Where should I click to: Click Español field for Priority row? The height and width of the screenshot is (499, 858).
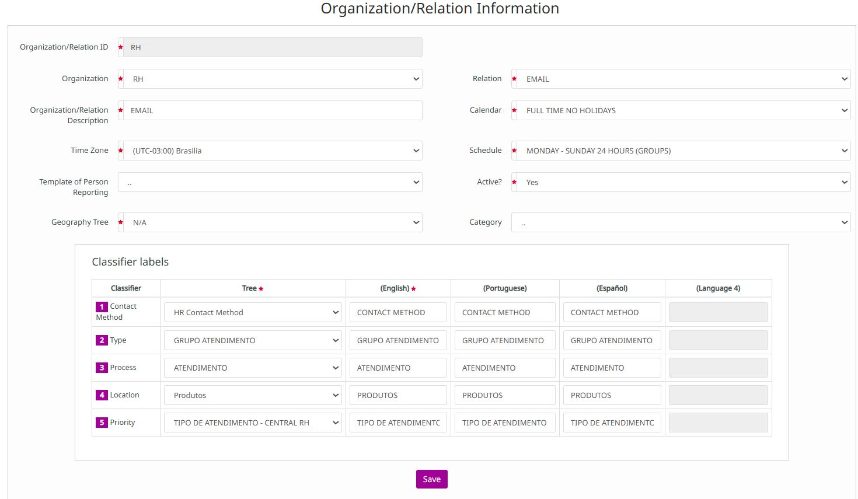point(612,423)
